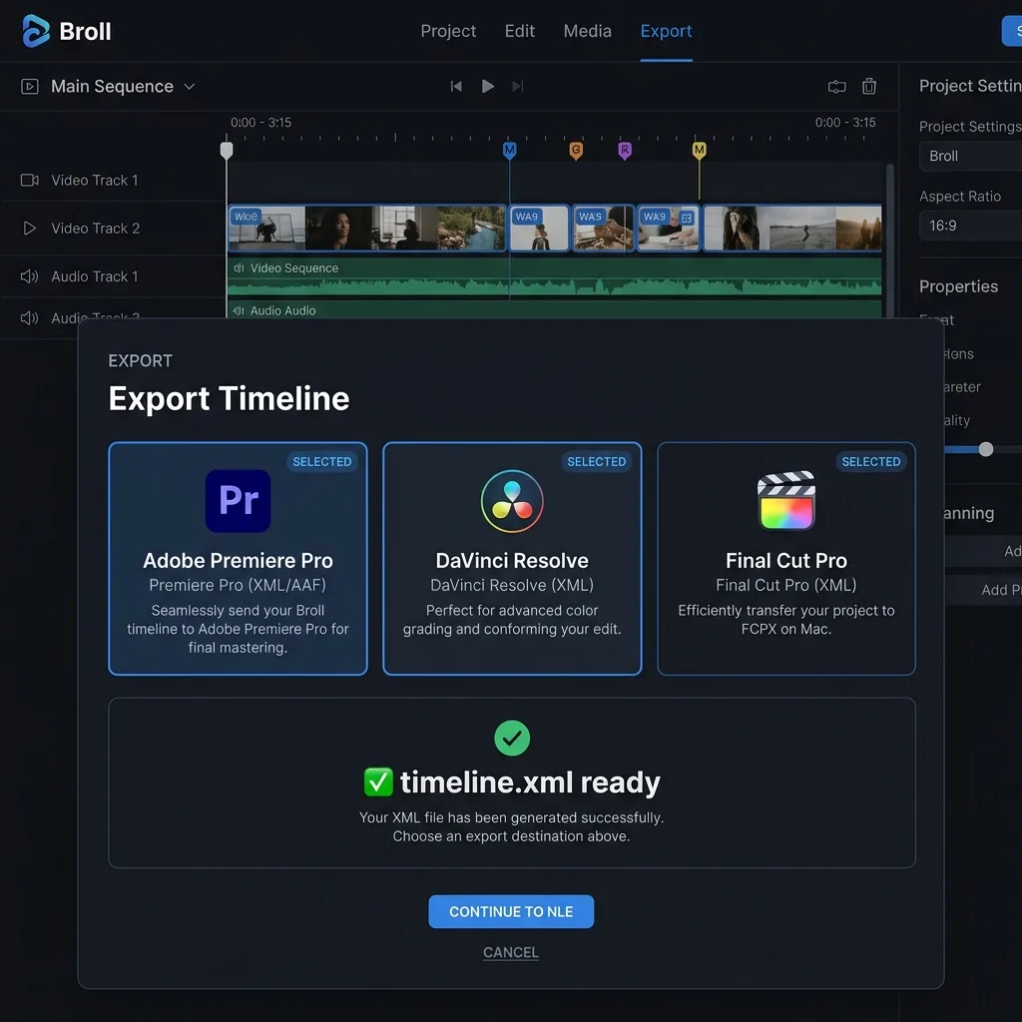
Task: Click the blue button at top right
Action: [x=1012, y=31]
